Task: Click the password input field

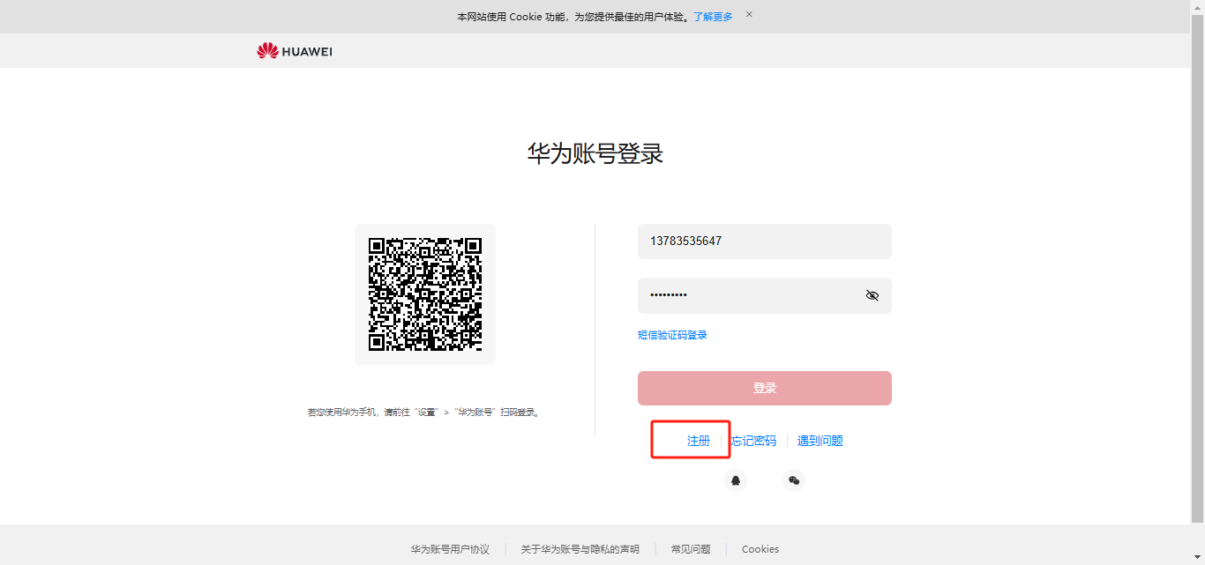Action: click(x=764, y=295)
